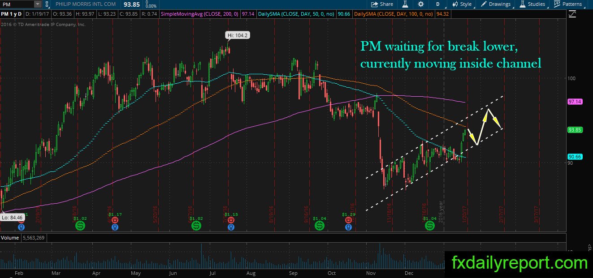This screenshot has width=593, height=278.
Task: Click the PM symbol input field
Action: pos(17,4)
